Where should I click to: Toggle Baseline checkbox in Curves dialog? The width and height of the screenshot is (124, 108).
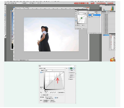click(50, 100)
